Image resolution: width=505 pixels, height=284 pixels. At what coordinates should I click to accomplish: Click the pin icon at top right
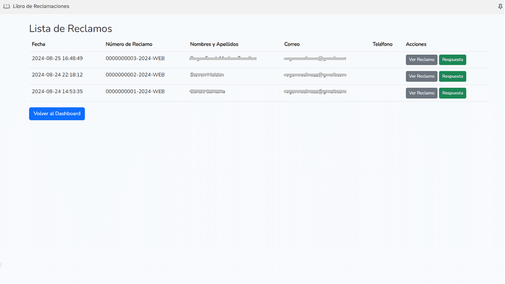pyautogui.click(x=500, y=7)
